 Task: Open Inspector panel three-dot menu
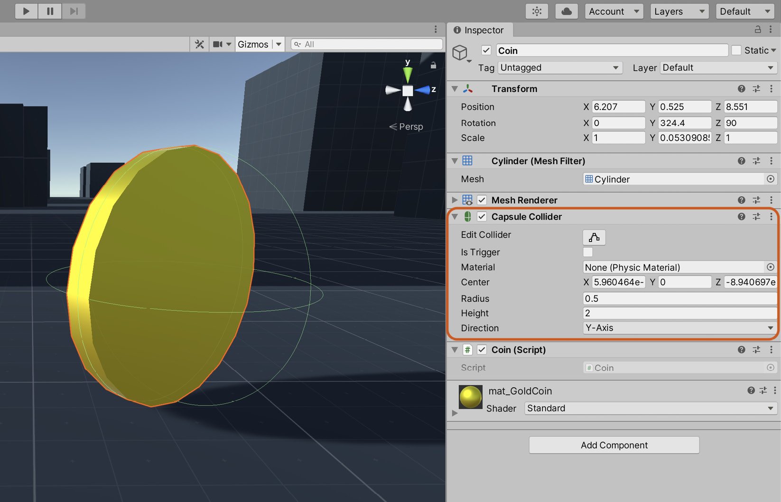[x=771, y=29]
